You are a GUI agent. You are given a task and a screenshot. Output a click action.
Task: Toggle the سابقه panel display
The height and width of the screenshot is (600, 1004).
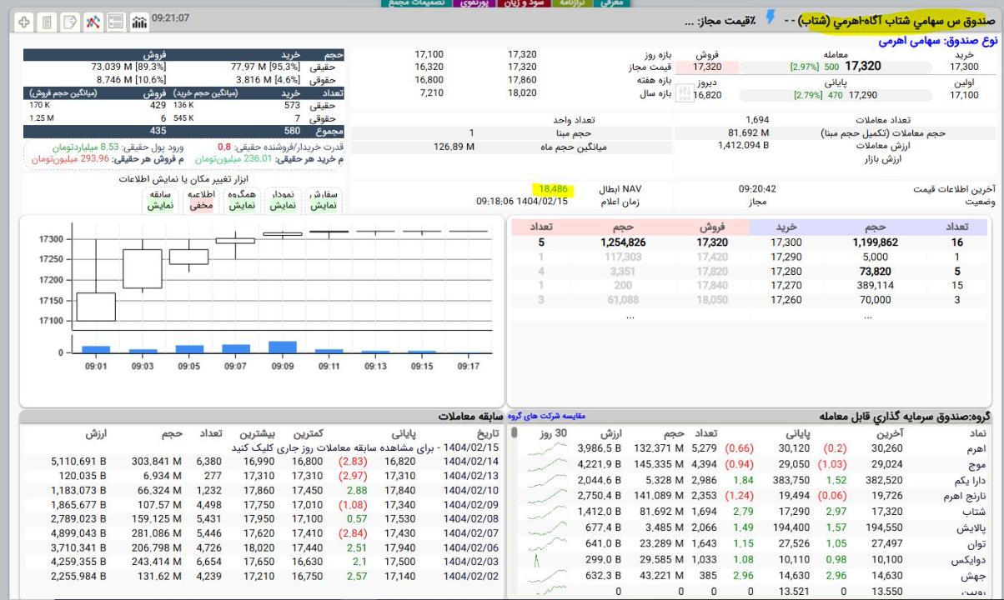point(161,200)
